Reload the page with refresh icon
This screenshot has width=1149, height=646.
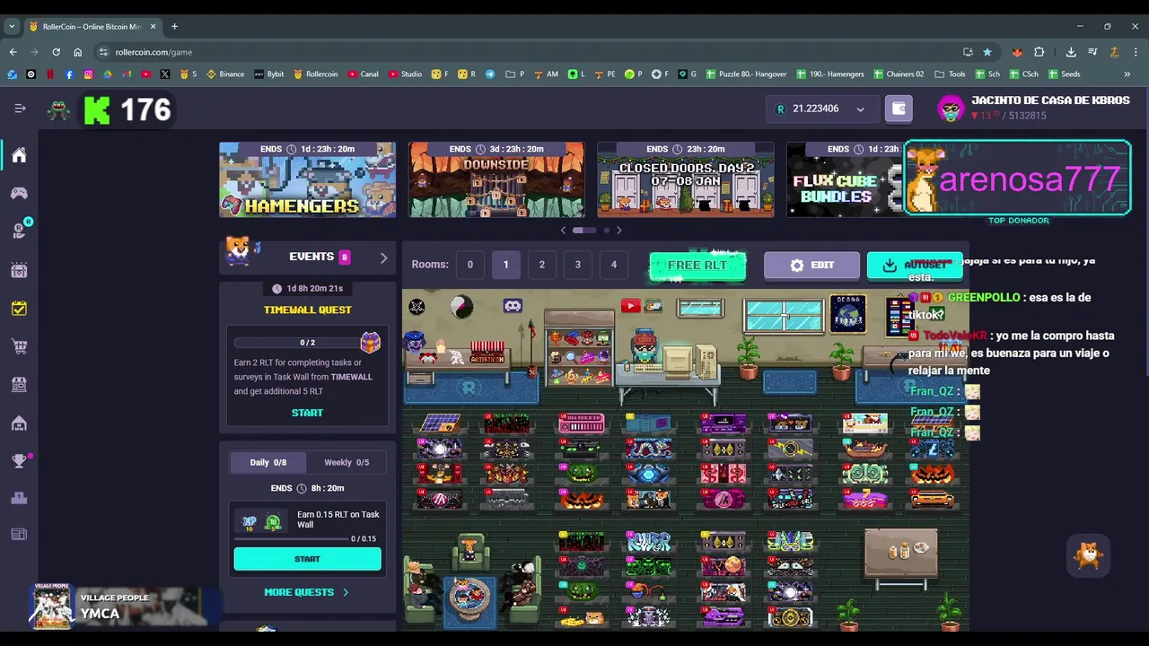tap(56, 52)
